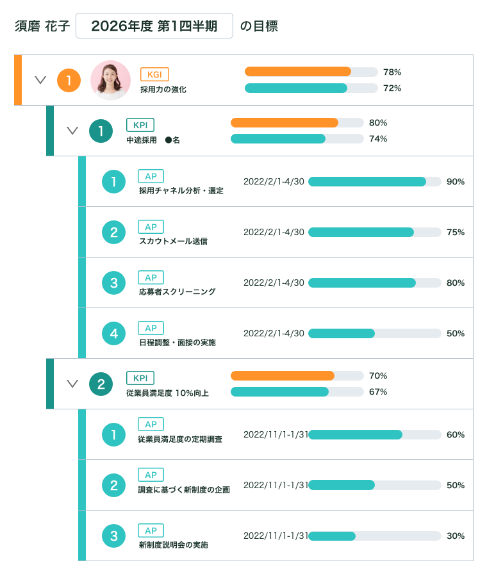Image resolution: width=487 pixels, height=574 pixels.
Task: Click the KPI tag above 中途採用
Action: tap(140, 126)
